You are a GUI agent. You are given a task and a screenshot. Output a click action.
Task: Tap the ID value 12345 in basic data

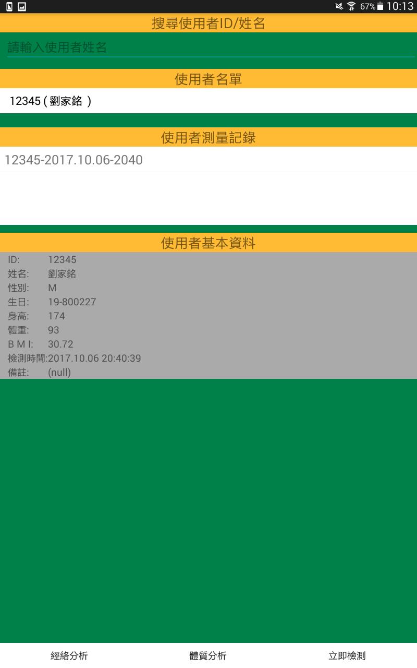point(62,260)
